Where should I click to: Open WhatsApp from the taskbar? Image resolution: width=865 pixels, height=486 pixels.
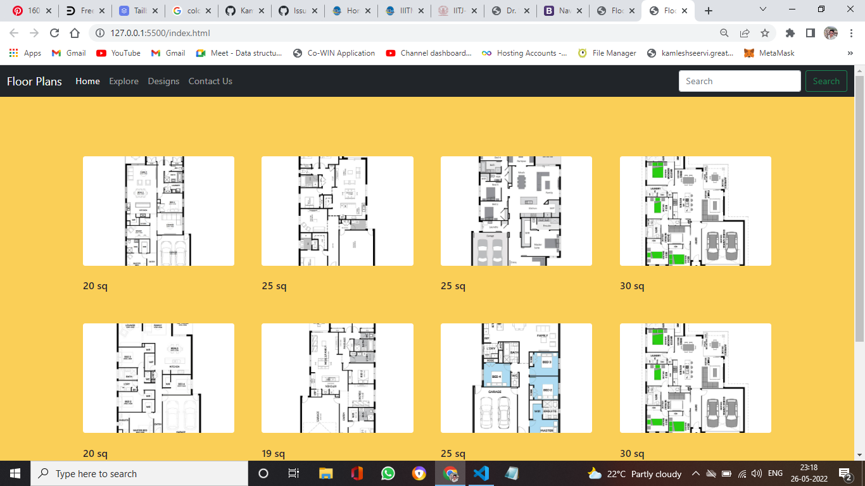pos(388,473)
